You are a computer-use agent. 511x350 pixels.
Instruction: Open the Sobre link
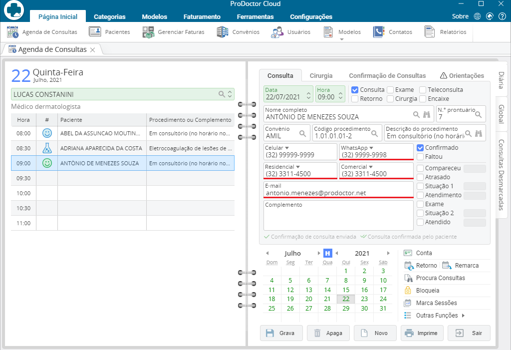[460, 16]
